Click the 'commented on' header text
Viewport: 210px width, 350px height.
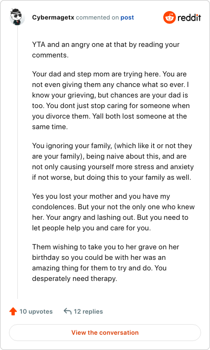coord(97,17)
